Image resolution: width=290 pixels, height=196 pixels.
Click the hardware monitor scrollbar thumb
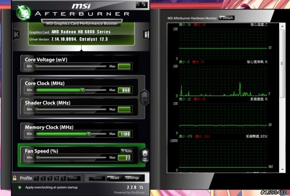click(x=282, y=63)
